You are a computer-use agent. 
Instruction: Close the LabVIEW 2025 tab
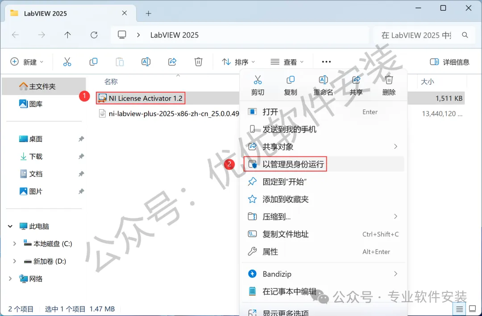click(x=124, y=13)
